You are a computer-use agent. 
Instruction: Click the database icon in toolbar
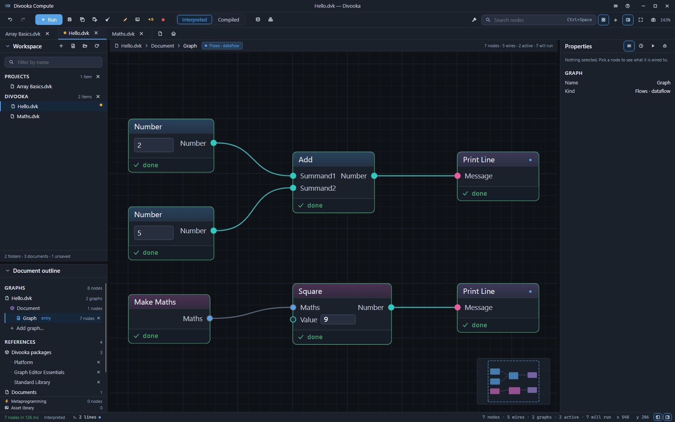pyautogui.click(x=258, y=20)
